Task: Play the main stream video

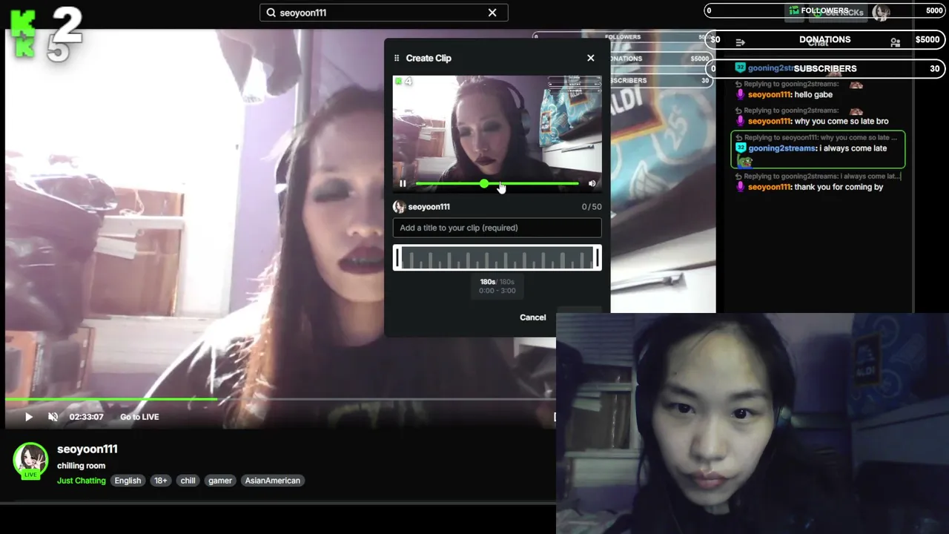Action: pos(28,417)
